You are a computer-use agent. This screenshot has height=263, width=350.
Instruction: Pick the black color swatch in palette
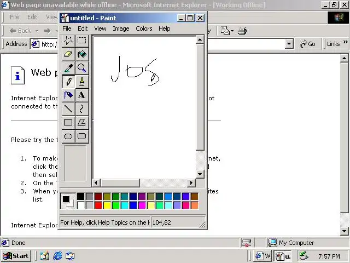81,196
